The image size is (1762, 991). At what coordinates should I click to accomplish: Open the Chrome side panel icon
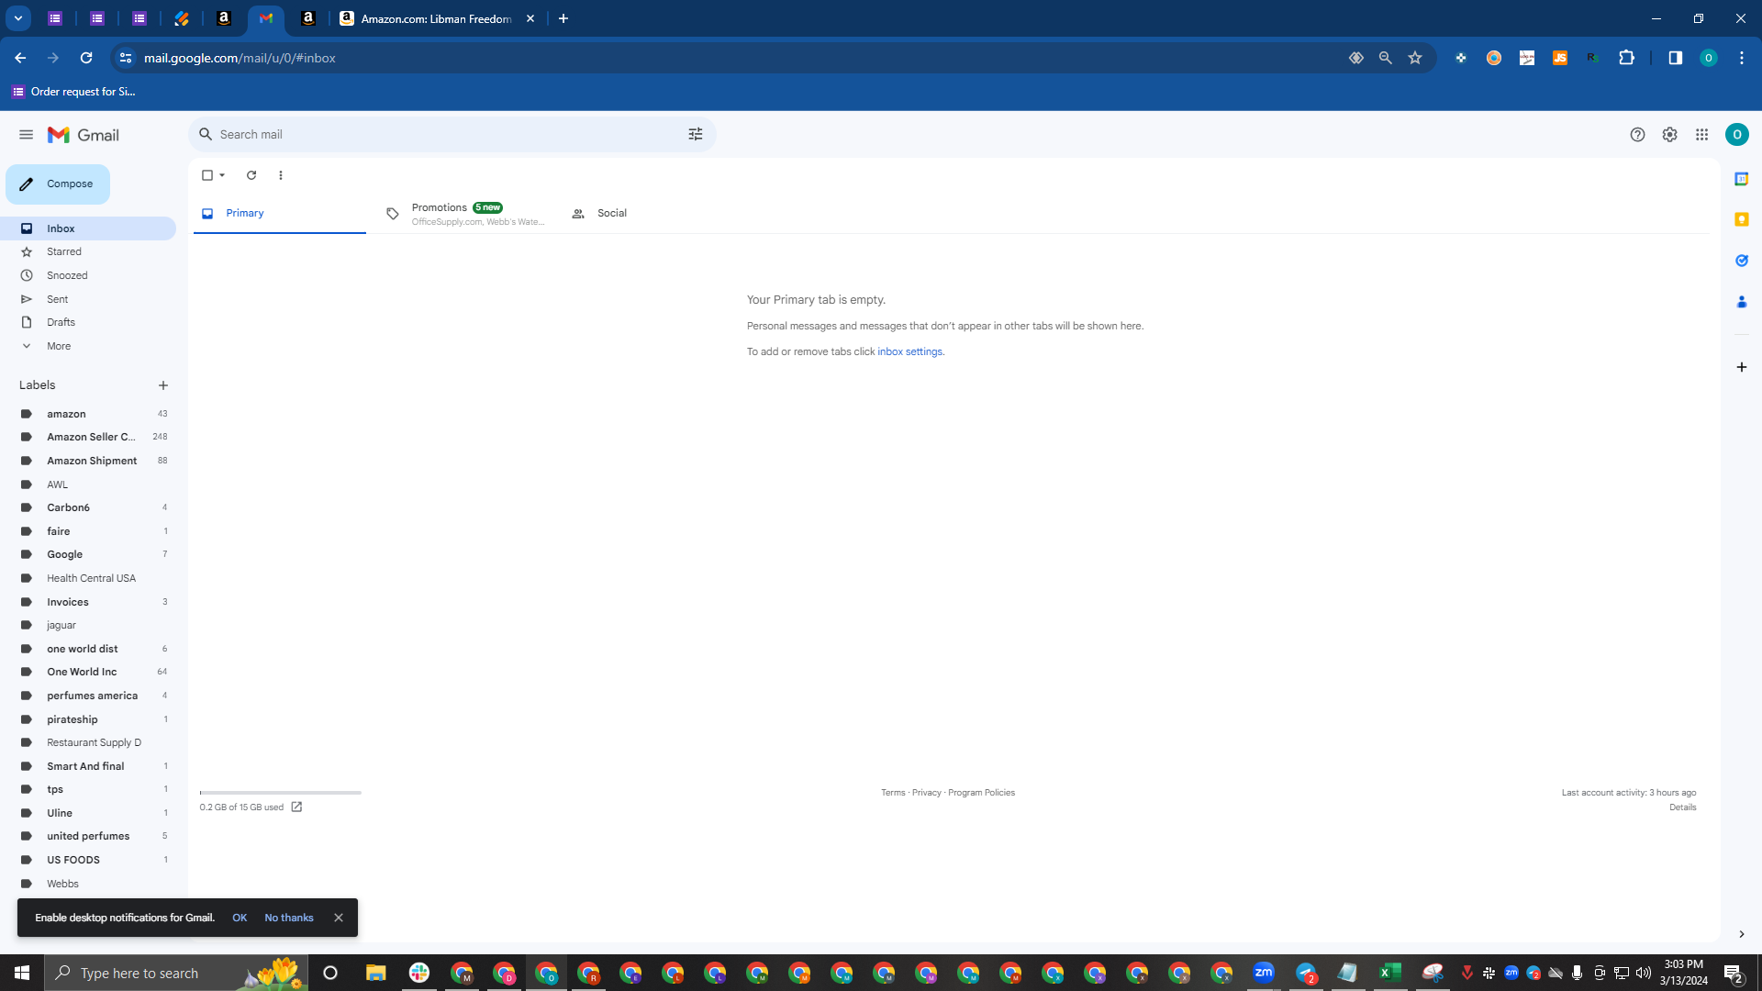coord(1675,58)
